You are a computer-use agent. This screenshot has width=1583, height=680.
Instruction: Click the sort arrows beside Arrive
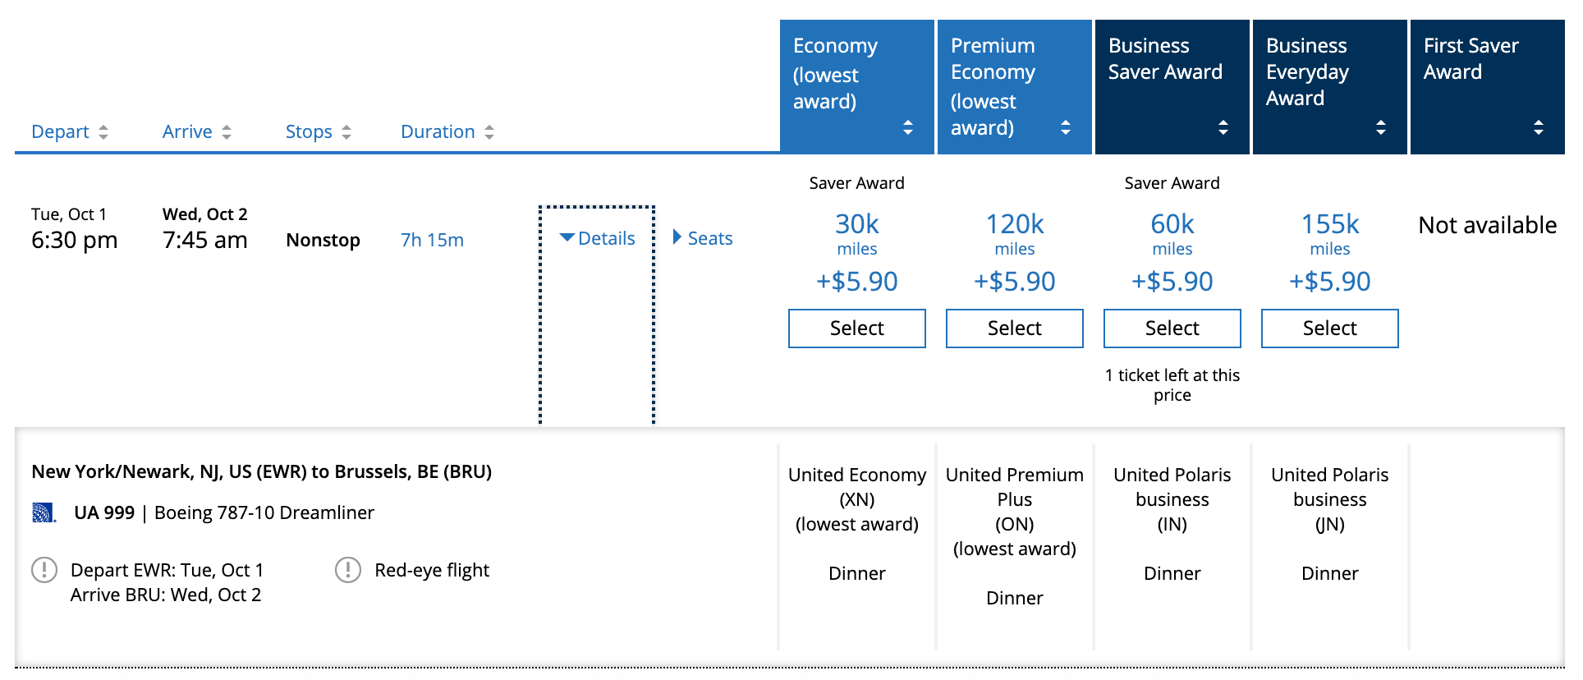pos(227,132)
